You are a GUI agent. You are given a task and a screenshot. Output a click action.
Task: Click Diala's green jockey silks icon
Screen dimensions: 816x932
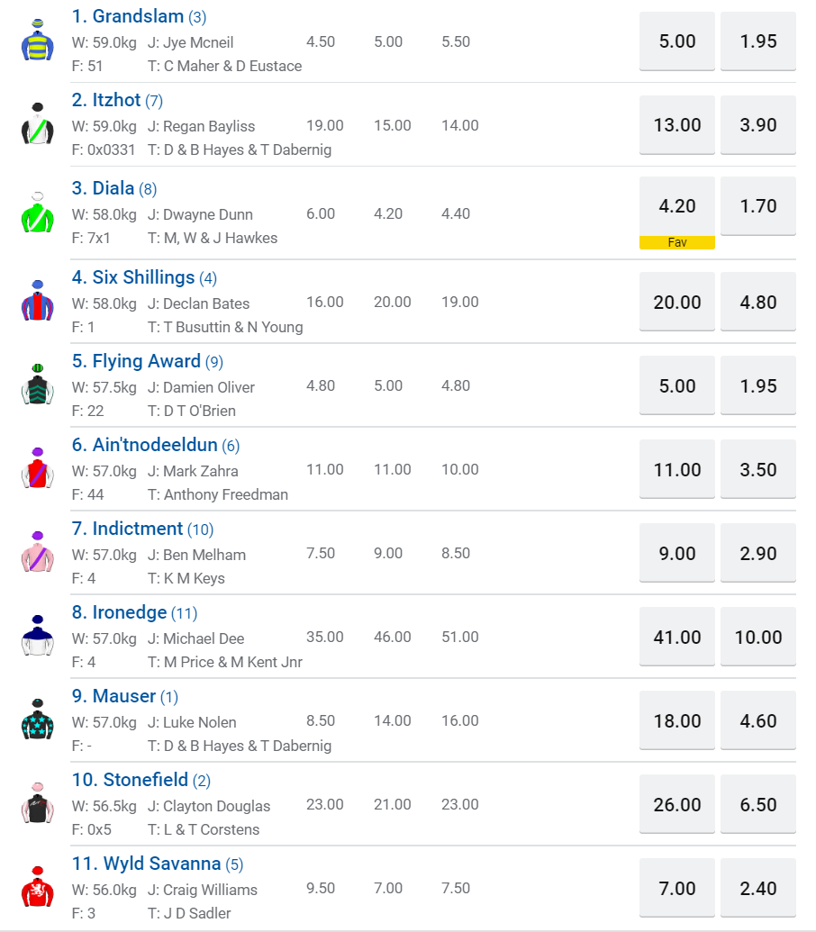point(37,213)
